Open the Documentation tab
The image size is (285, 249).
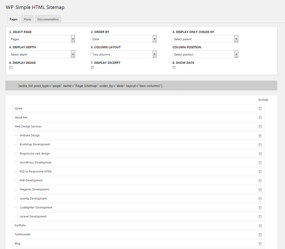48,19
